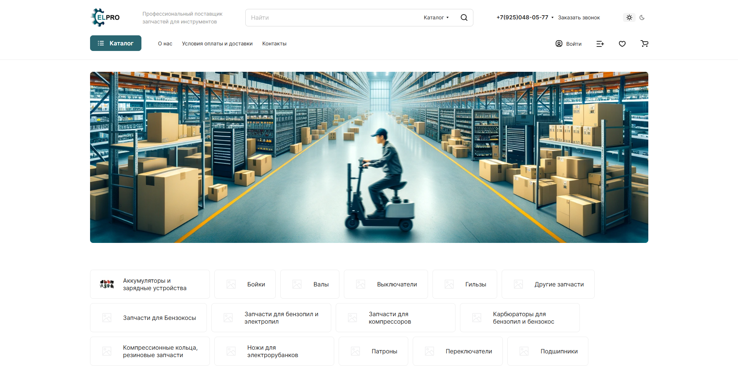738x369 pixels.
Task: Expand the phone number dropdown arrow
Action: tap(552, 17)
